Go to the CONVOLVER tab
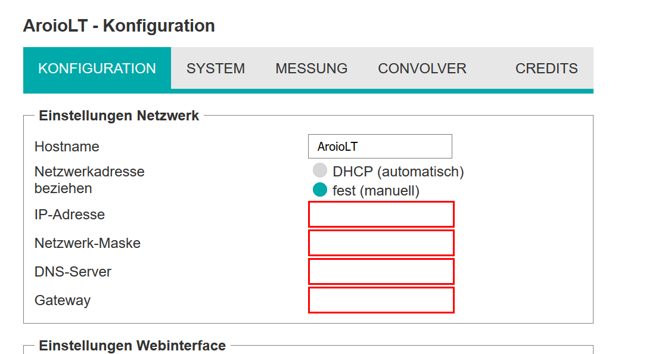 422,69
